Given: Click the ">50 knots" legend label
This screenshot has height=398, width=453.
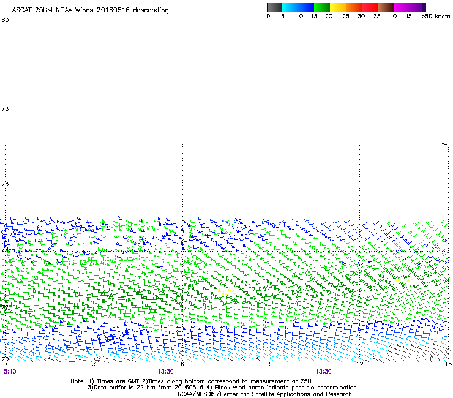Looking at the screenshot, I should pos(435,17).
